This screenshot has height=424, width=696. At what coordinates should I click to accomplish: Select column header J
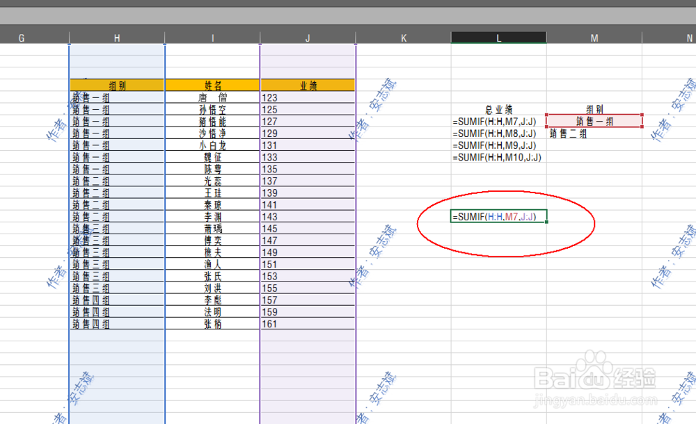(308, 38)
